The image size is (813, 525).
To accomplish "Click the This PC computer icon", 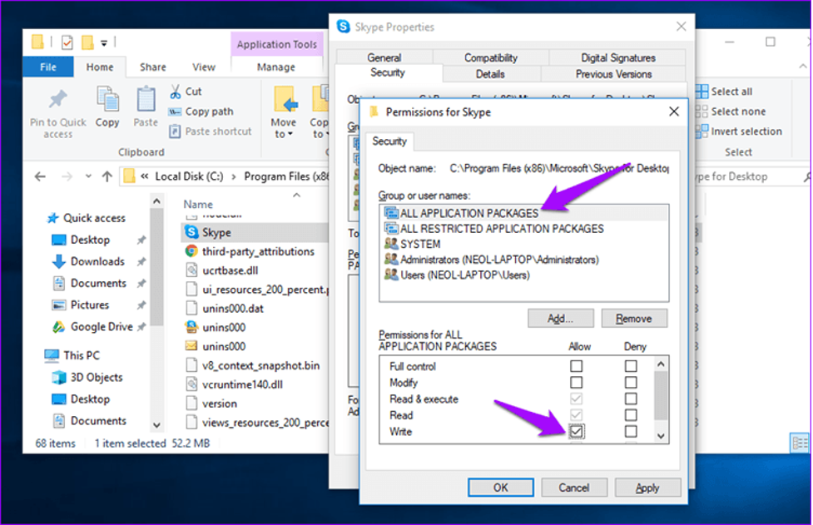I will point(52,355).
